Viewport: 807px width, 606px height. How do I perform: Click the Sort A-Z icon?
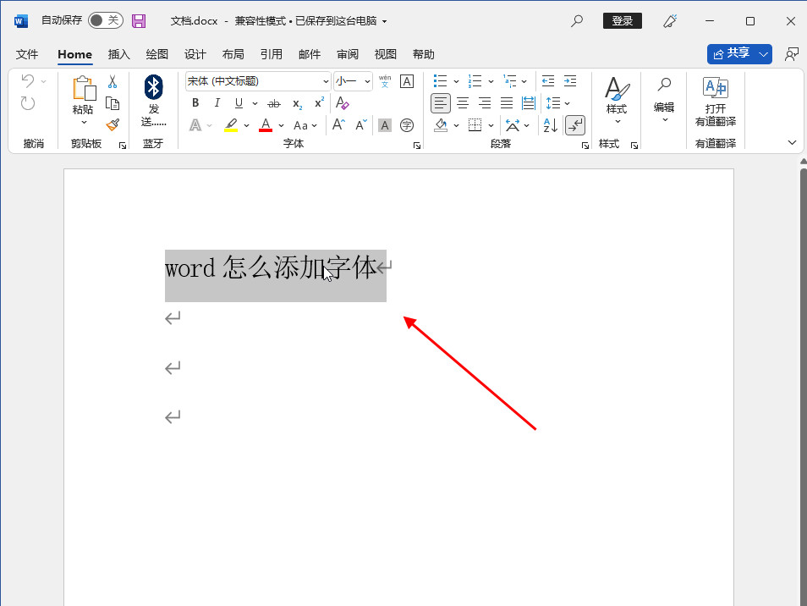550,125
